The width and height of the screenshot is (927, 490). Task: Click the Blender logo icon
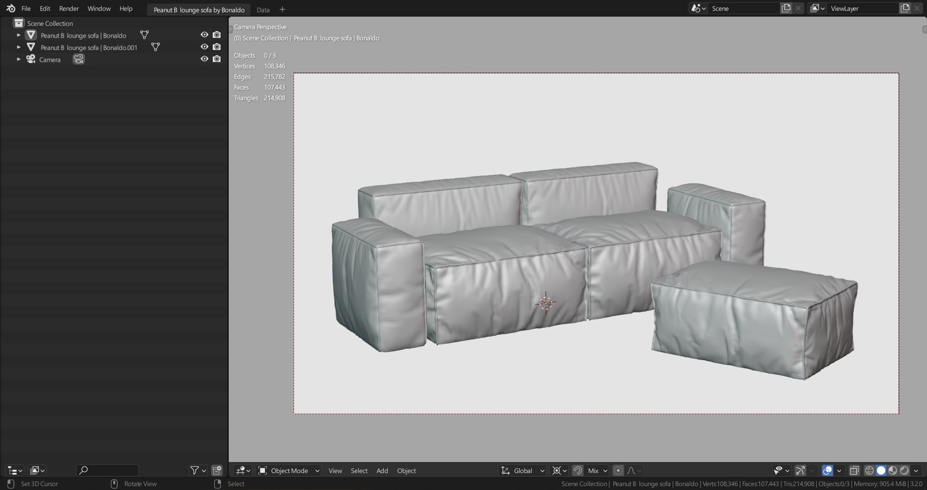pyautogui.click(x=11, y=9)
